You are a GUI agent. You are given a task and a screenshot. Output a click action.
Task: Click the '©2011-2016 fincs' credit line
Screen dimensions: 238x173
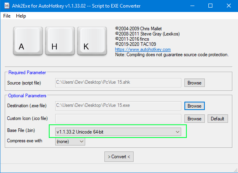132,39
